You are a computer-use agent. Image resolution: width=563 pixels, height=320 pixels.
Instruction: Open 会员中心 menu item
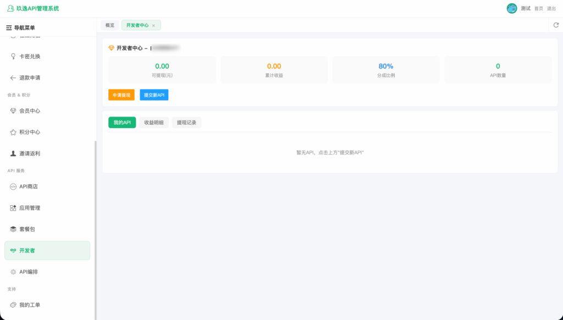click(x=47, y=111)
